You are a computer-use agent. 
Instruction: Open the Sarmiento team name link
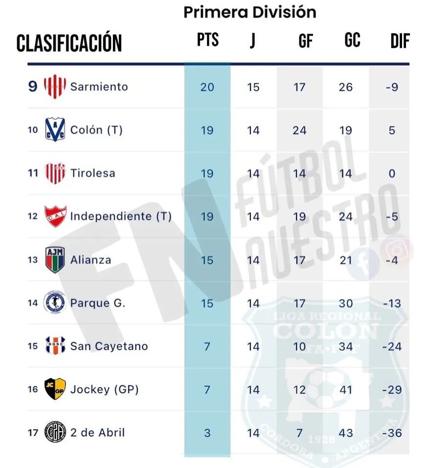(x=99, y=87)
